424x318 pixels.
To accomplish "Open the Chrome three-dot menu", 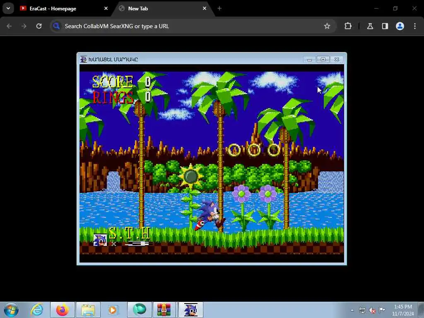I will tap(415, 26).
